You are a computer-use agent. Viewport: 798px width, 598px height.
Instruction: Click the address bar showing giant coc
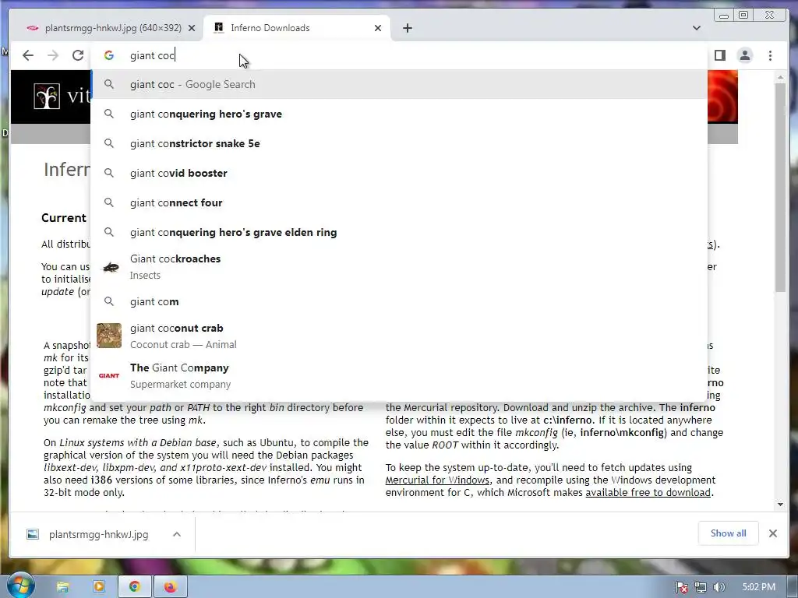coord(399,55)
